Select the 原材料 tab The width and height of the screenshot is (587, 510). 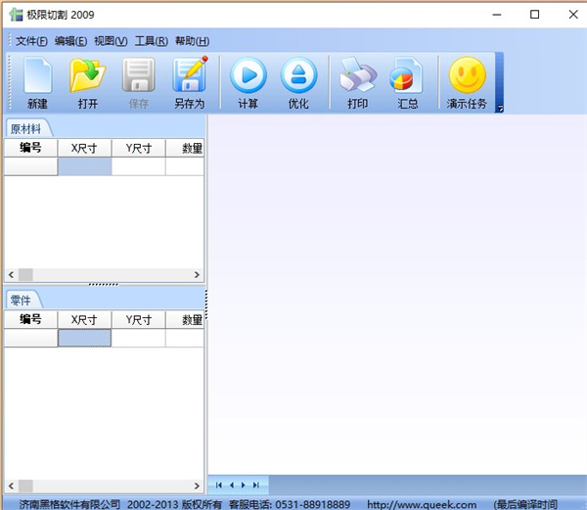(x=26, y=128)
